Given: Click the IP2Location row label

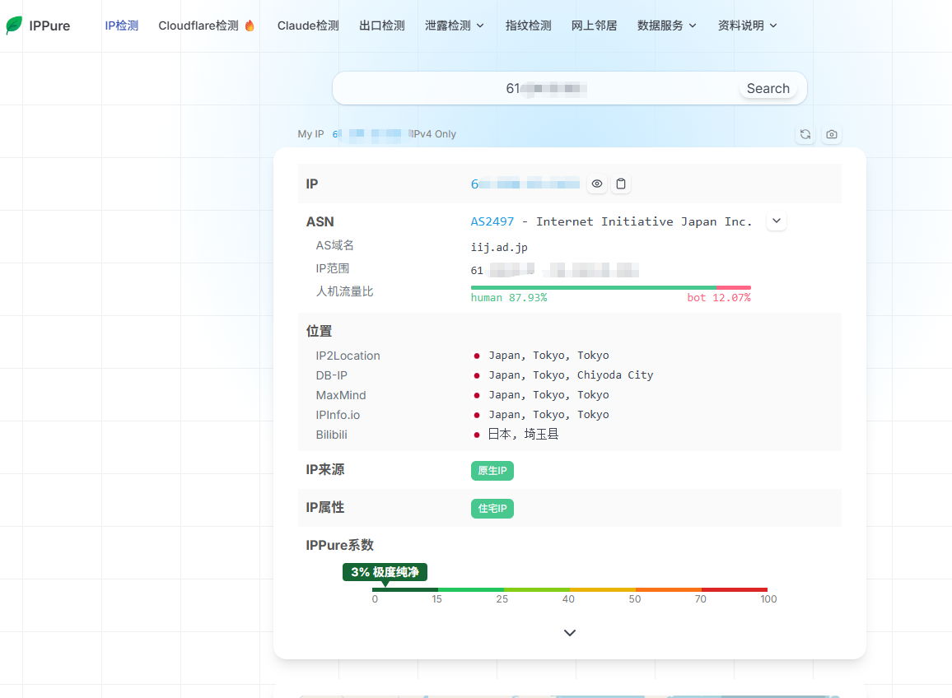Looking at the screenshot, I should coord(348,356).
